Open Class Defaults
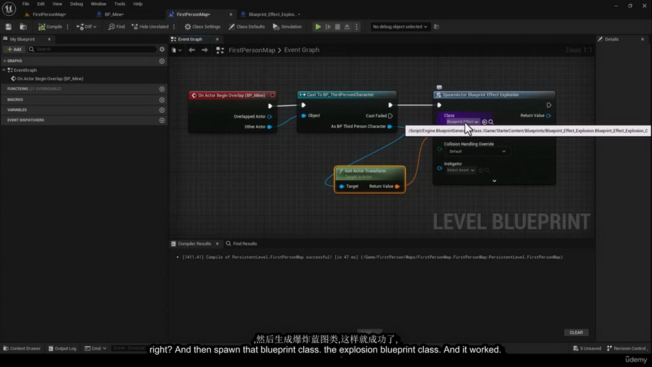 pos(246,27)
